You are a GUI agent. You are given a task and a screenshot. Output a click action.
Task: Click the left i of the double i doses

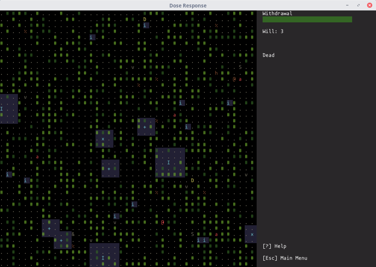click(x=198, y=240)
